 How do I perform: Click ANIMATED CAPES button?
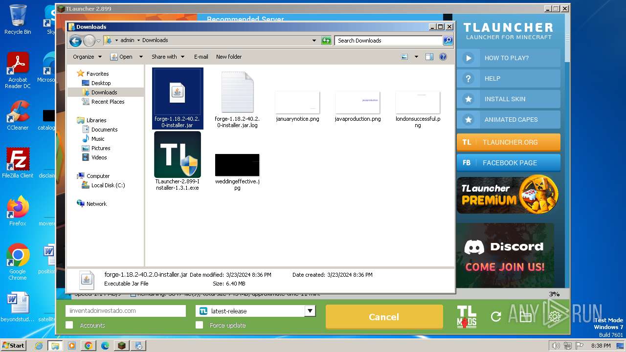tap(509, 119)
